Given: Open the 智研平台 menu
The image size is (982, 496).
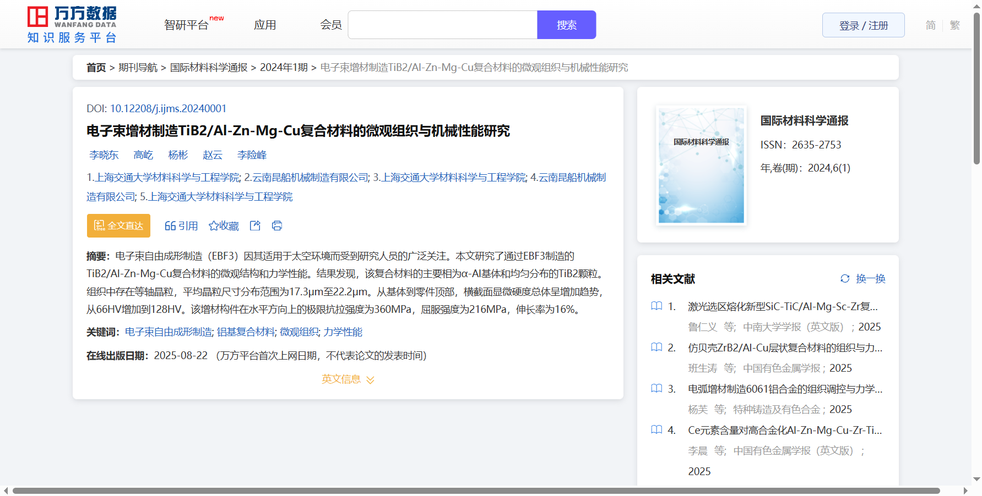Looking at the screenshot, I should pos(187,25).
